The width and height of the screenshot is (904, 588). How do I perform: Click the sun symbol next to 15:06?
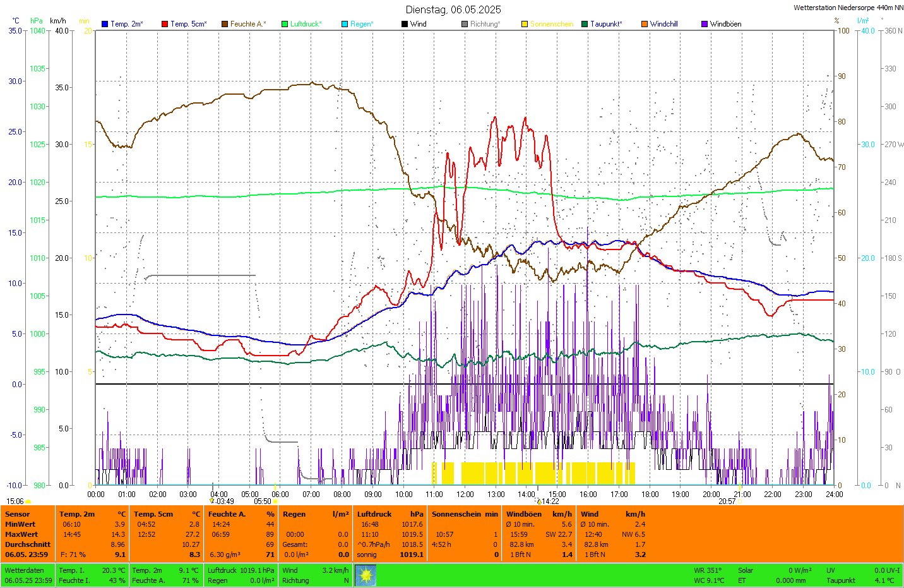(28, 502)
